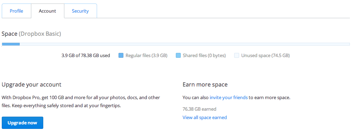The width and height of the screenshot is (352, 131).
Task: Open the Security tab
Action: 81,11
